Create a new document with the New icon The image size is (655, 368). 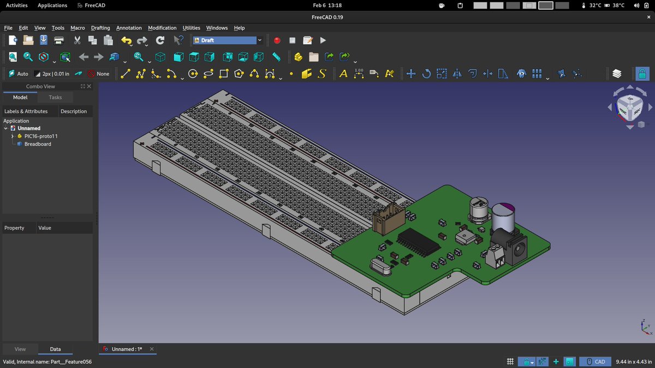point(13,40)
